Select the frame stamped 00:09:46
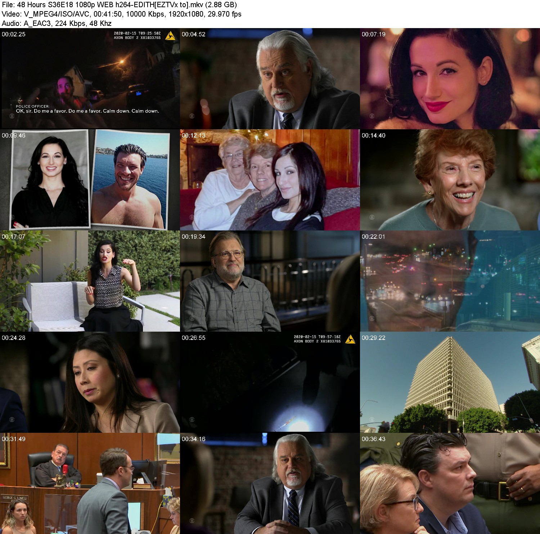 tap(90, 180)
